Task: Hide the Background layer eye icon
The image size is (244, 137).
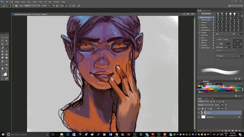Action: [199, 117]
